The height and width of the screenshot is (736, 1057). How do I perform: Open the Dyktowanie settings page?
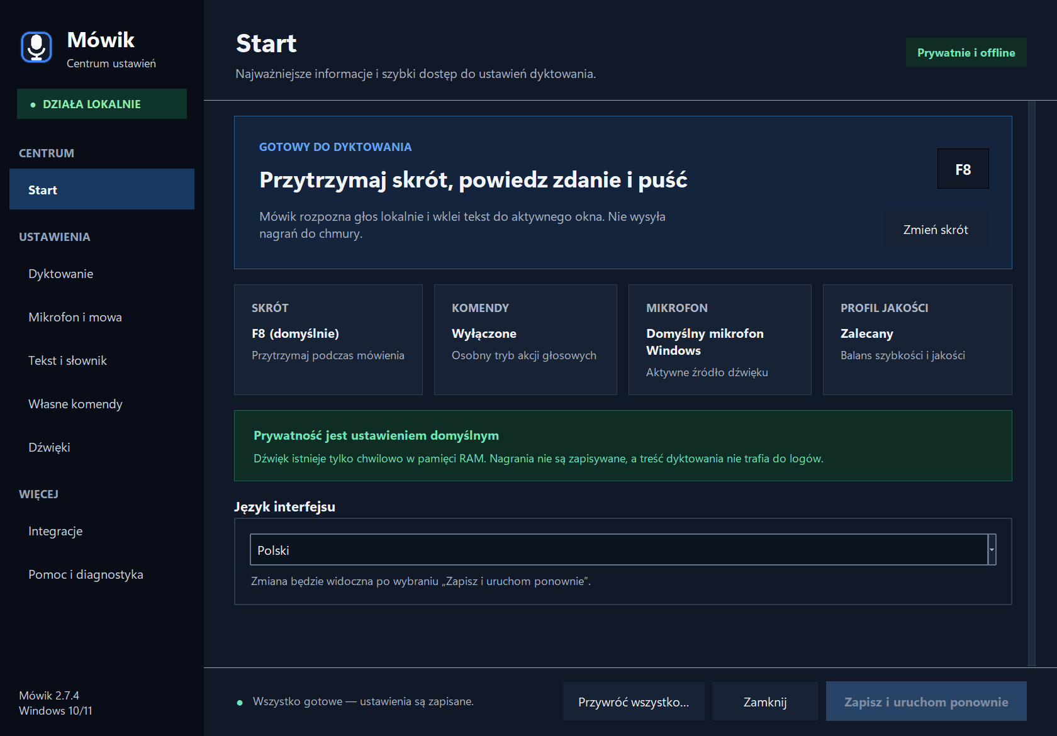pos(102,274)
